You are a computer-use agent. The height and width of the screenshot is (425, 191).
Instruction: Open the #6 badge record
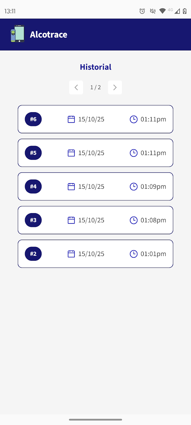[x=33, y=119]
